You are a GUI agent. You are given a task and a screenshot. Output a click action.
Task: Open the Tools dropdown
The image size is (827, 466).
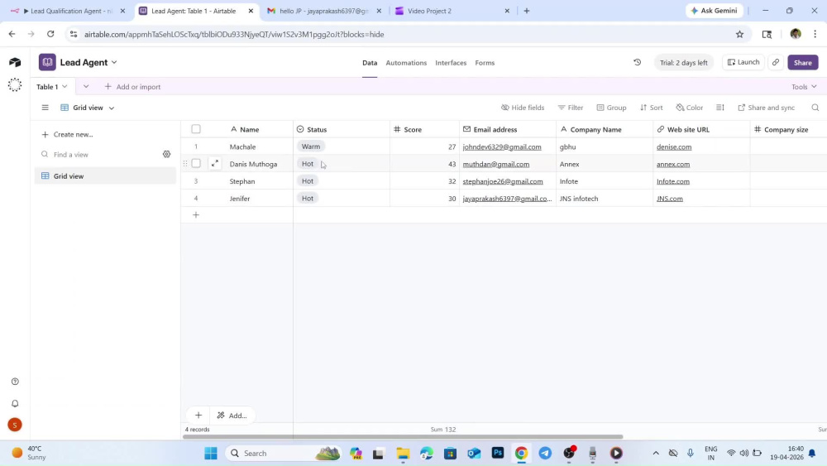tap(804, 87)
